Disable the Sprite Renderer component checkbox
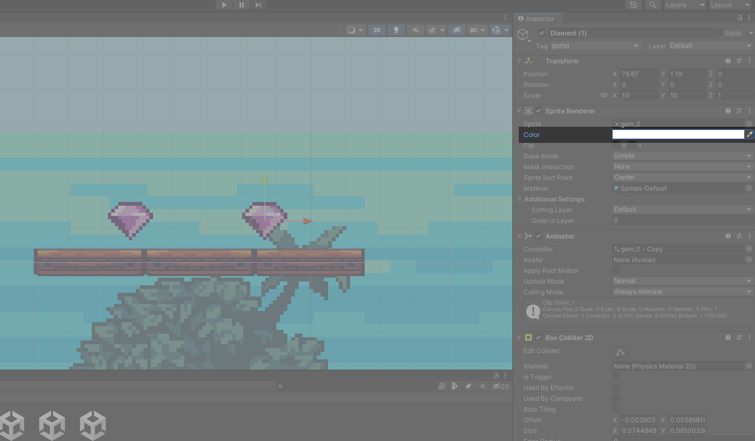This screenshot has width=755, height=441. (539, 111)
